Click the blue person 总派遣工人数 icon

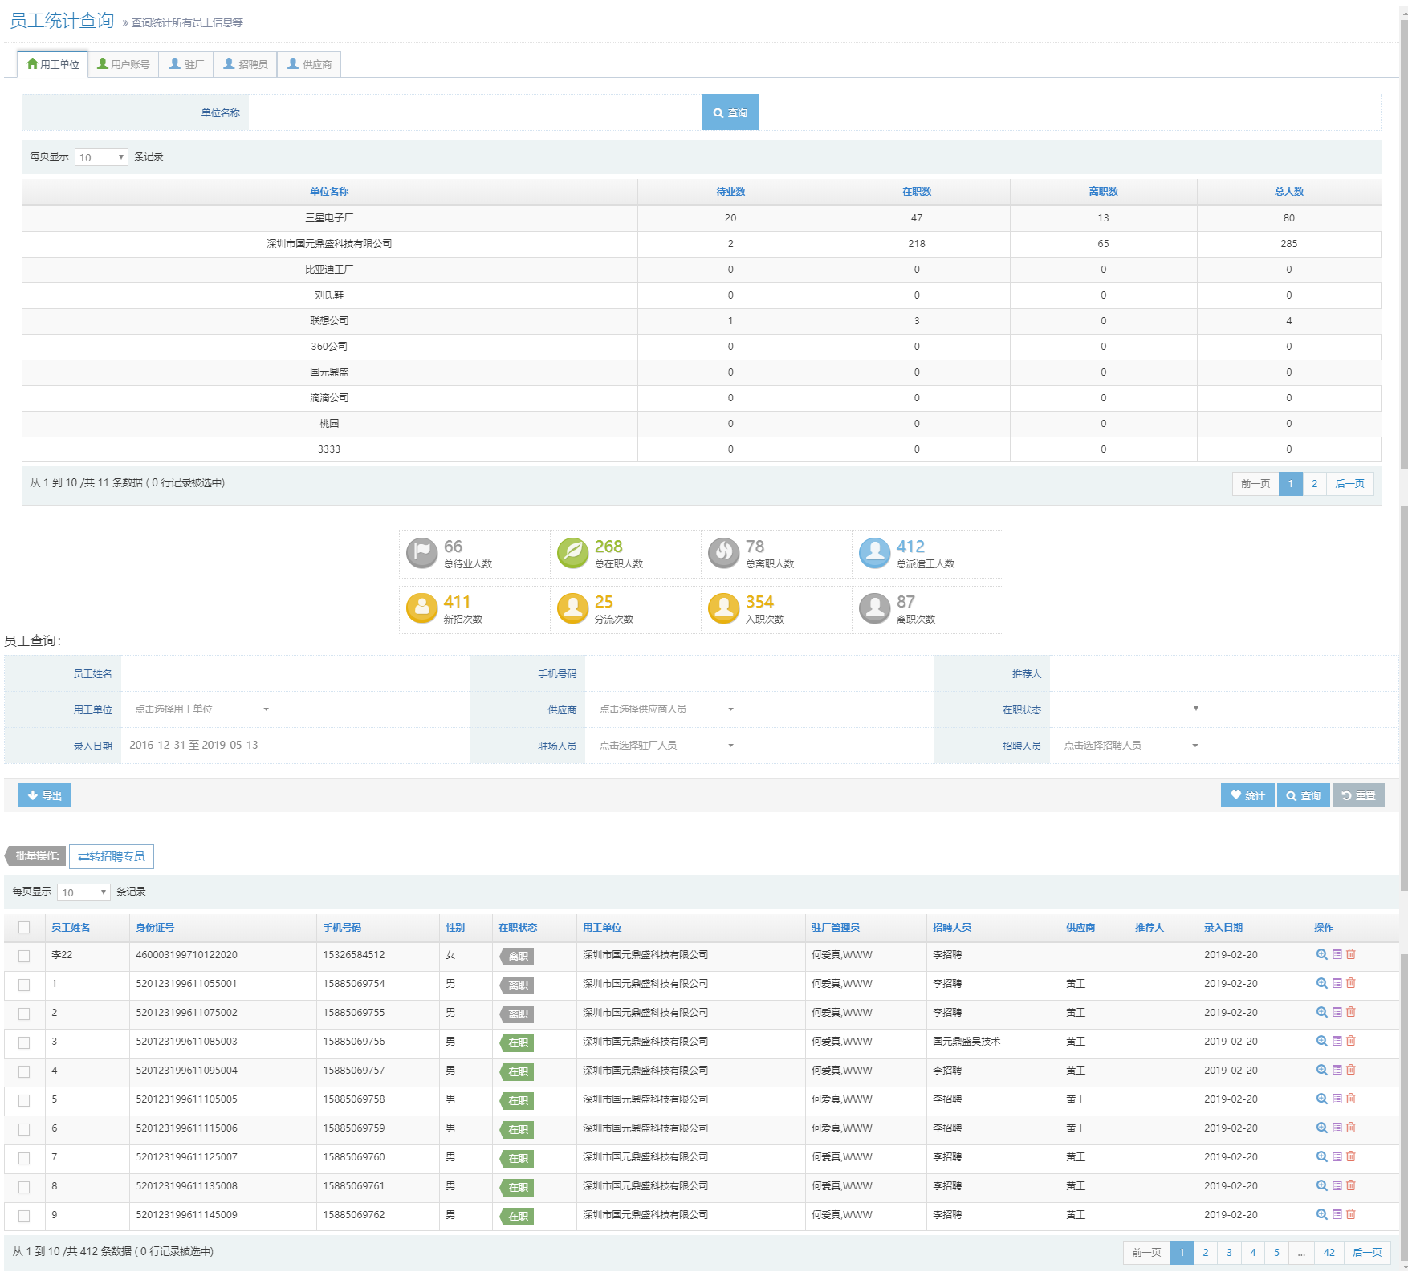[x=874, y=553]
